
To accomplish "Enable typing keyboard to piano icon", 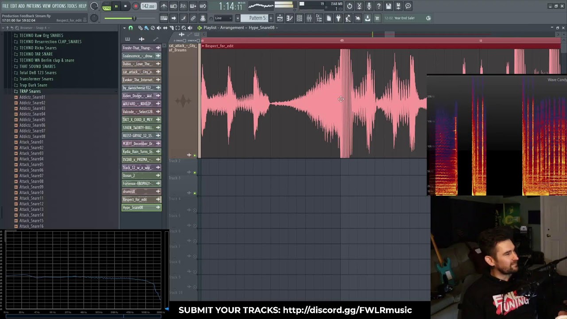I will pyautogui.click(x=164, y=18).
